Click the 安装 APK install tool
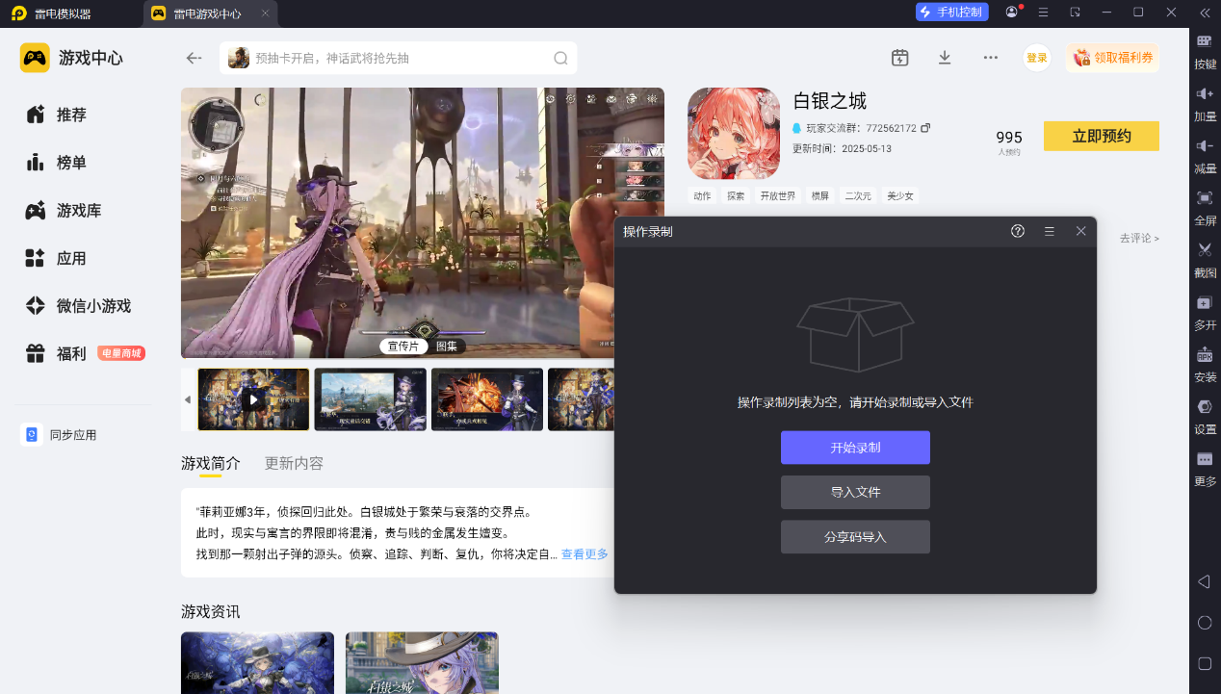 [1205, 365]
